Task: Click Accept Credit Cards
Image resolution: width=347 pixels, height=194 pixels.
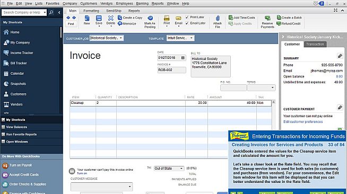Action: coord(24,175)
